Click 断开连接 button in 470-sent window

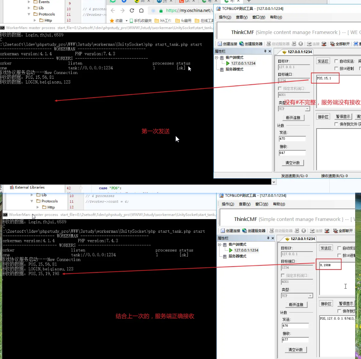[x=293, y=117]
